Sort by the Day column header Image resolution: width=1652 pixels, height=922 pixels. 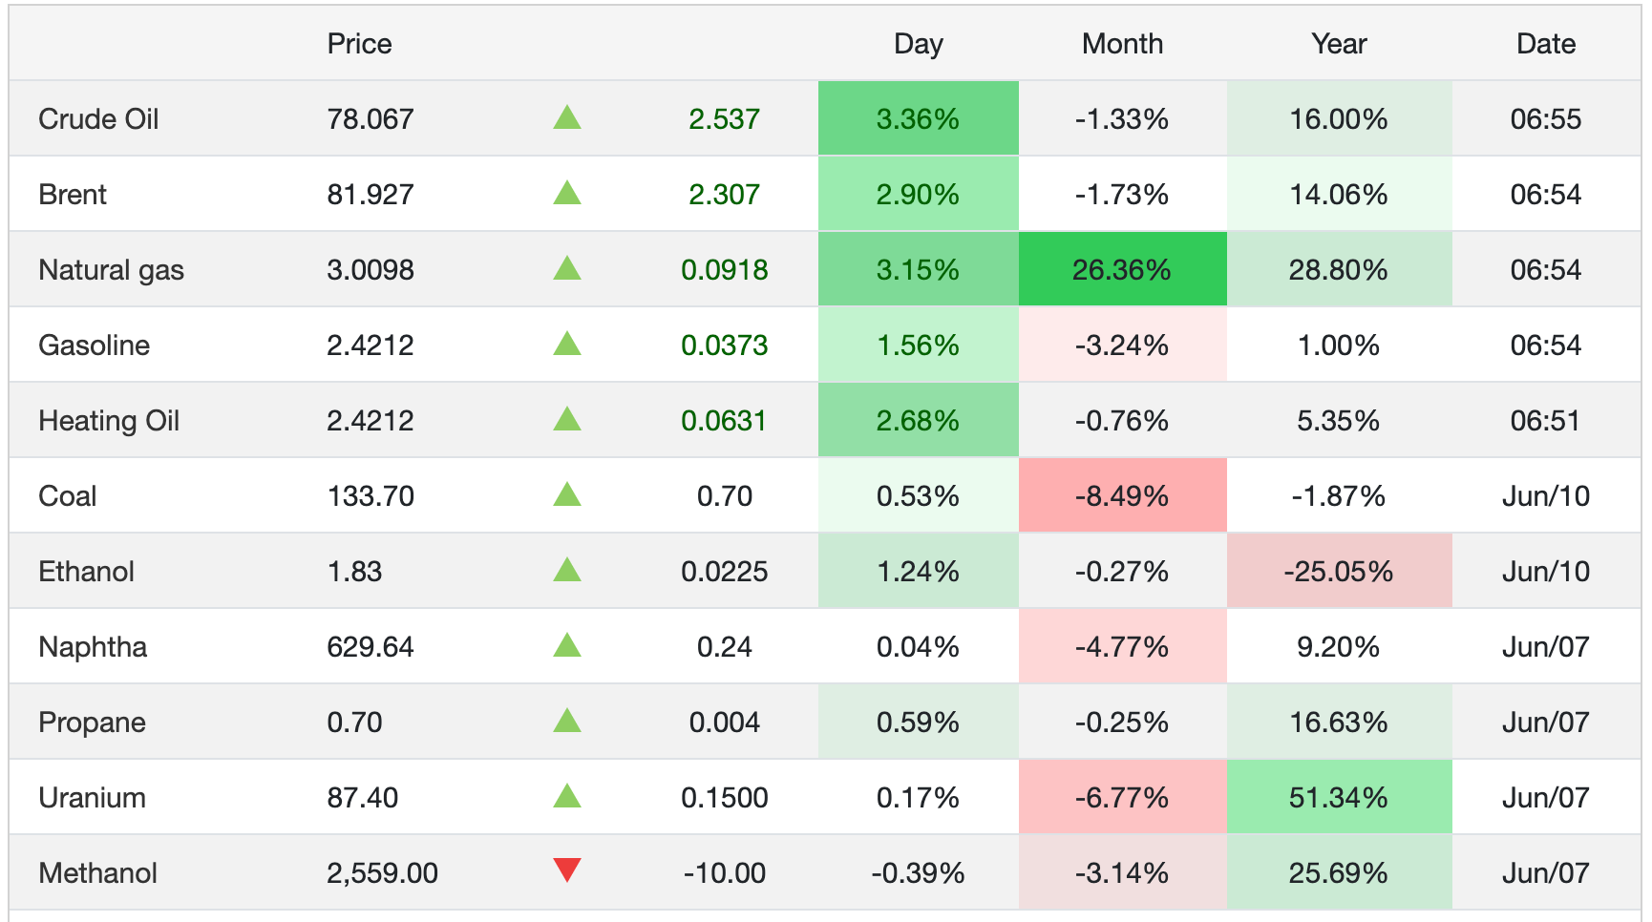tap(919, 44)
